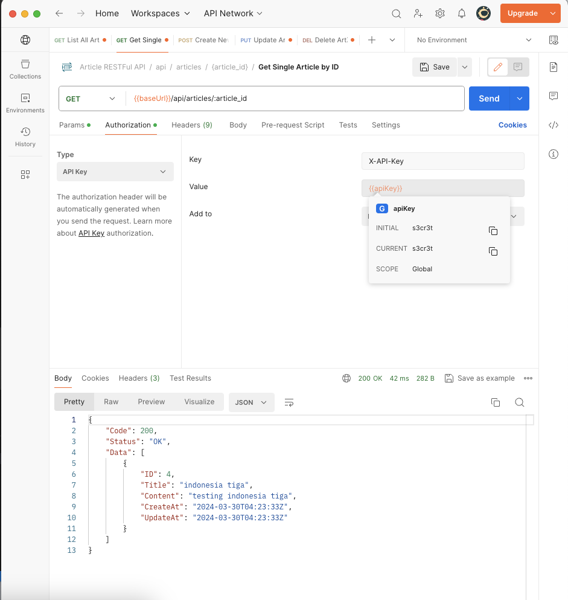The height and width of the screenshot is (600, 568).
Task: Send the request
Action: (x=490, y=98)
